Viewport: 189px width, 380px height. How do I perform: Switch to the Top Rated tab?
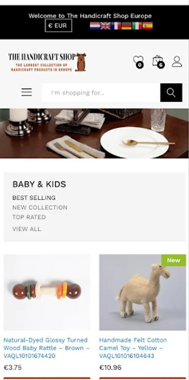coord(29,217)
